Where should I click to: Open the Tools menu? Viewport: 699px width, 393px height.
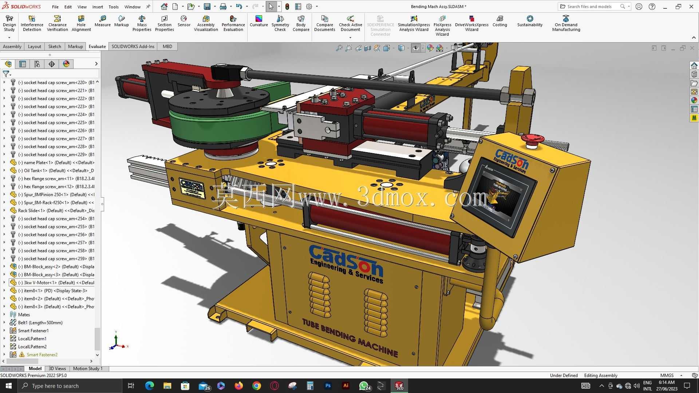pyautogui.click(x=114, y=7)
